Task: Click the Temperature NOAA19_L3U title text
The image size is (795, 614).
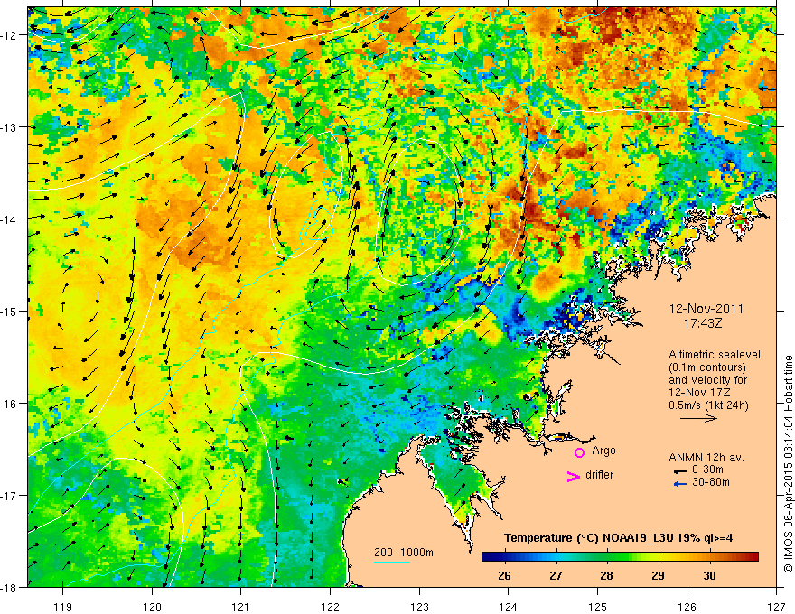Action: click(x=618, y=538)
